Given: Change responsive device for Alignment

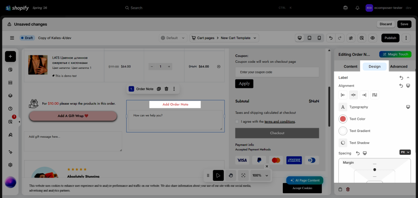Looking at the screenshot, I should (408, 86).
